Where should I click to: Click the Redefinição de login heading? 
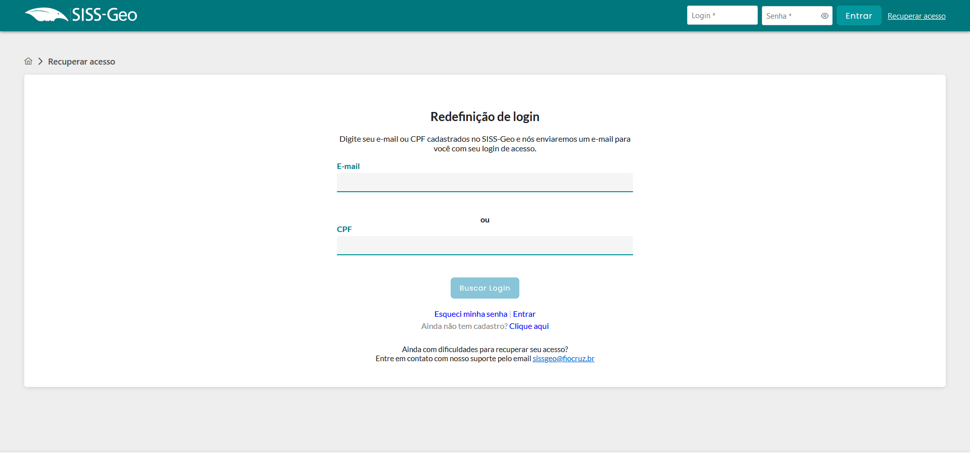coord(484,117)
